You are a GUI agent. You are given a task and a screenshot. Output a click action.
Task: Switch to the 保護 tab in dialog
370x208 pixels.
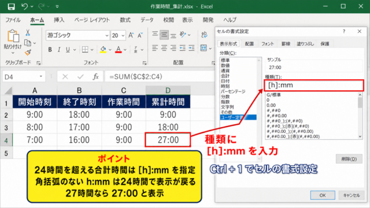pyautogui.click(x=325, y=44)
